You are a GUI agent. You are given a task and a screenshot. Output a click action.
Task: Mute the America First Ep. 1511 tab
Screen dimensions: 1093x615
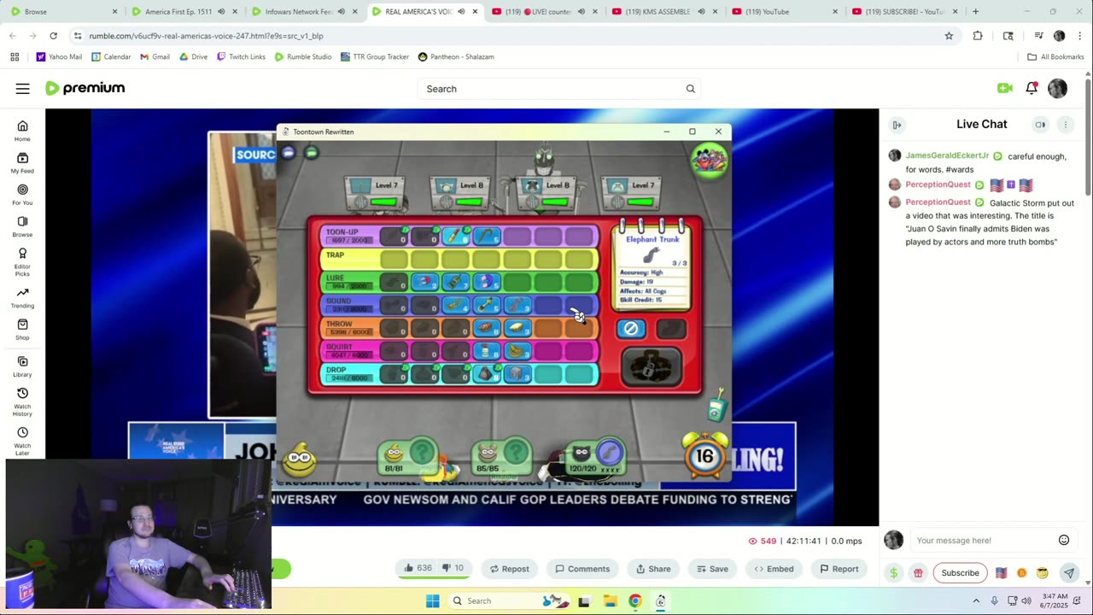(221, 12)
